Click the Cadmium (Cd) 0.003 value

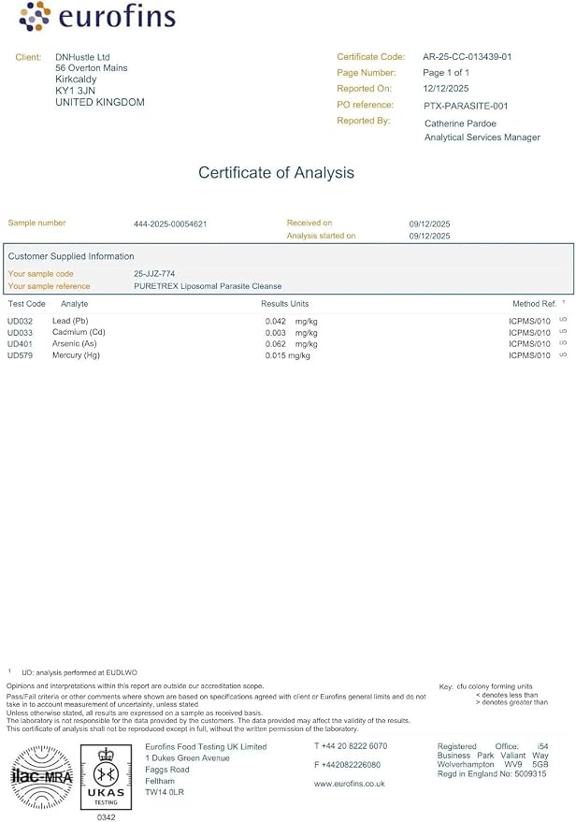coord(276,333)
